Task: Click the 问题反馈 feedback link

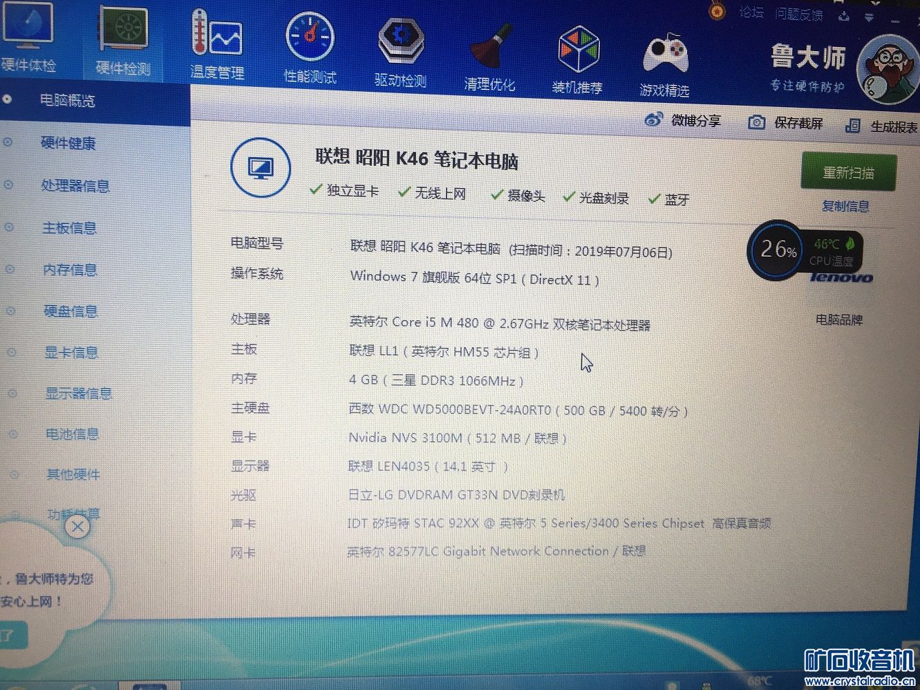Action: [799, 15]
